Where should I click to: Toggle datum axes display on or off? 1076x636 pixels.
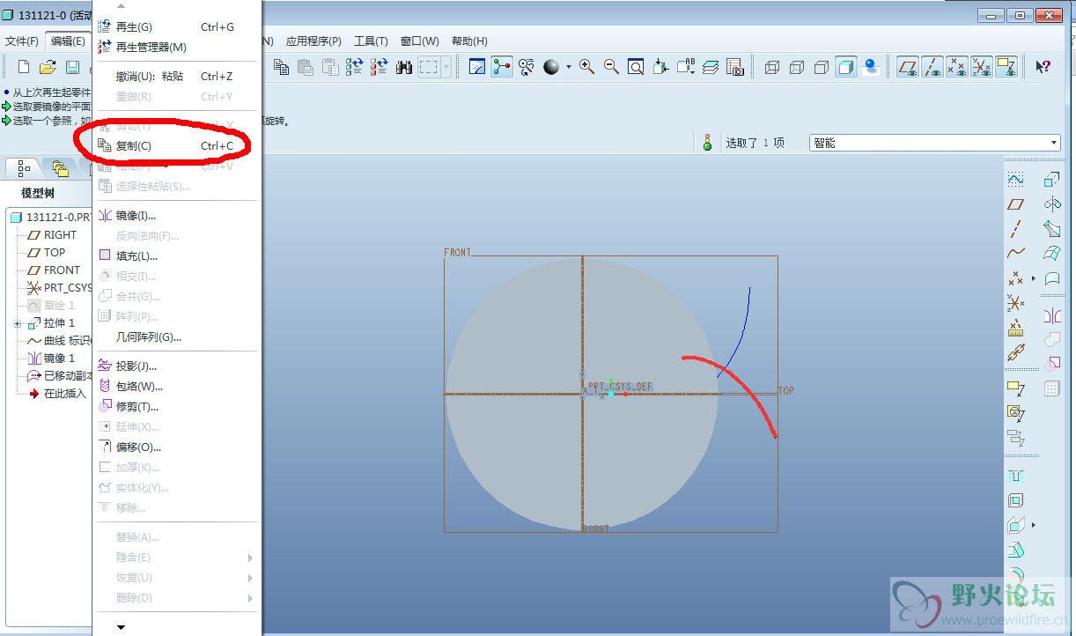tap(932, 67)
